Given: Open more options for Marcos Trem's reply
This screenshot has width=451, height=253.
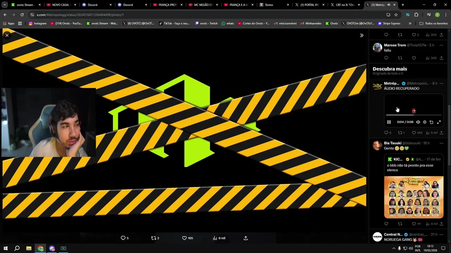Looking at the screenshot, I should 441,45.
